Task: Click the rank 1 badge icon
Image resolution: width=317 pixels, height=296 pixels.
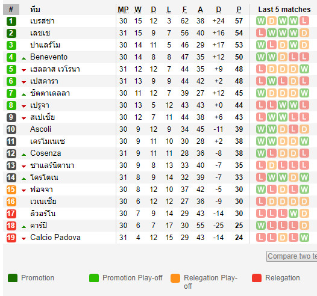Action: click(x=11, y=21)
